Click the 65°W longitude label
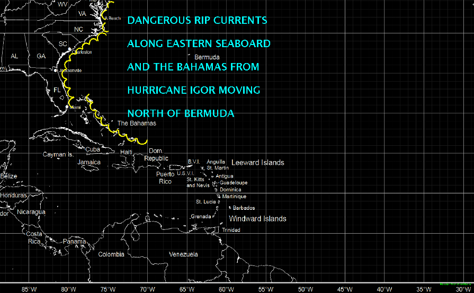Image resolution: width=474 pixels, height=293 pixels. (x=187, y=289)
